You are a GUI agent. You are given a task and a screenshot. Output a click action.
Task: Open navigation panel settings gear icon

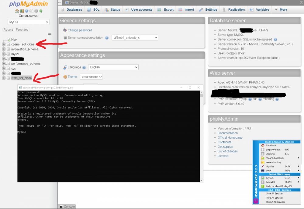[x=36, y=11]
